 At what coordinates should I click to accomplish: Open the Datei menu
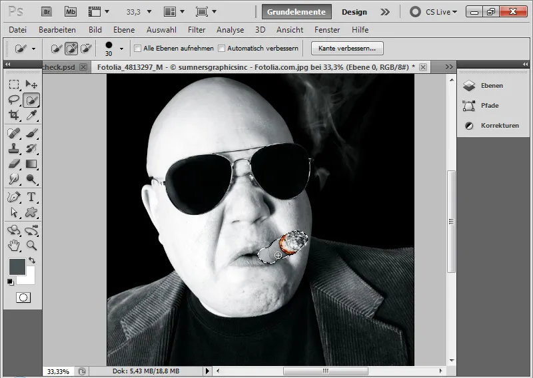[x=18, y=30]
